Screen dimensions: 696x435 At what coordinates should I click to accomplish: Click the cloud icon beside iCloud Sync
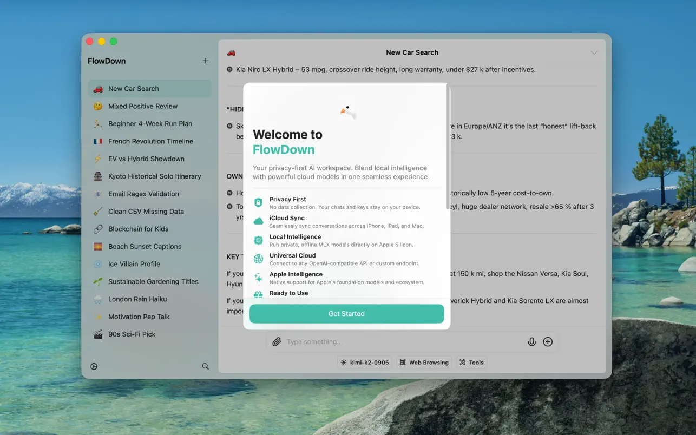point(259,221)
